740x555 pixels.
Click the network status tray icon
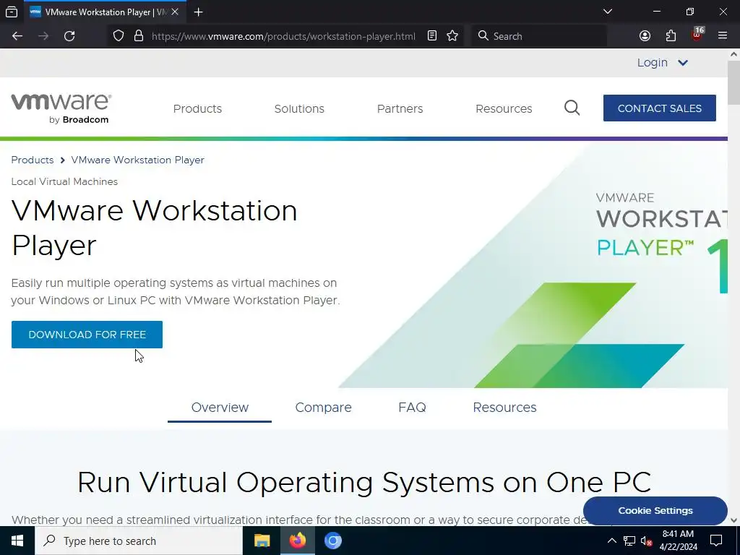(629, 541)
